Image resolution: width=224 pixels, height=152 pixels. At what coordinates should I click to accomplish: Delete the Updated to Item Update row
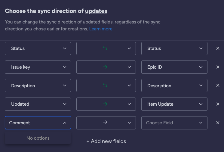(218, 104)
